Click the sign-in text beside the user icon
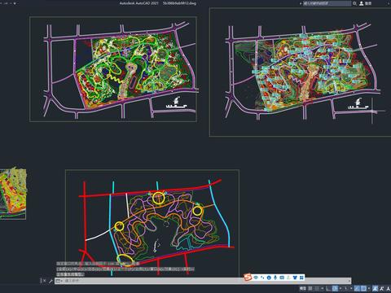The width and height of the screenshot is (391, 293). coord(368,3)
